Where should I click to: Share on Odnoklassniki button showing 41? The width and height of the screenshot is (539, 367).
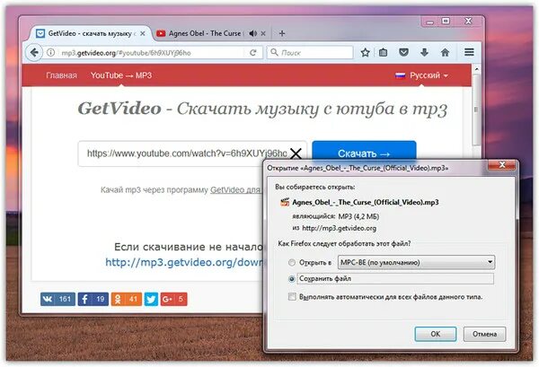[126, 299]
